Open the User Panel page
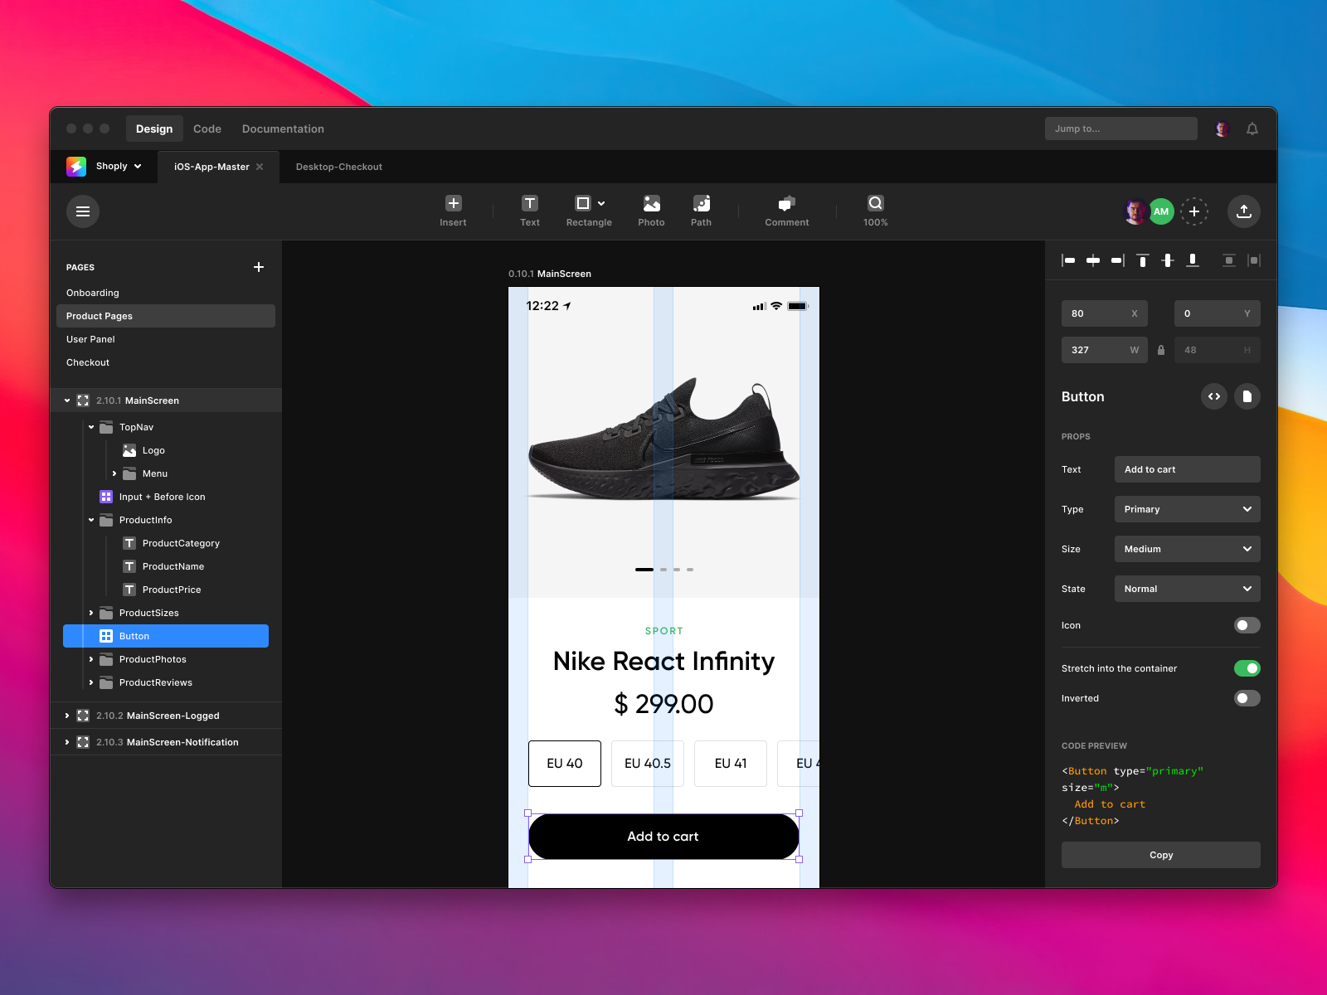Viewport: 1327px width, 995px height. [90, 339]
